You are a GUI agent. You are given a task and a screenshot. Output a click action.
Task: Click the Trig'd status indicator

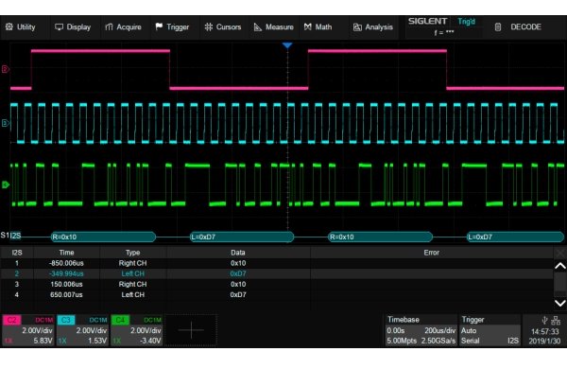pos(467,22)
